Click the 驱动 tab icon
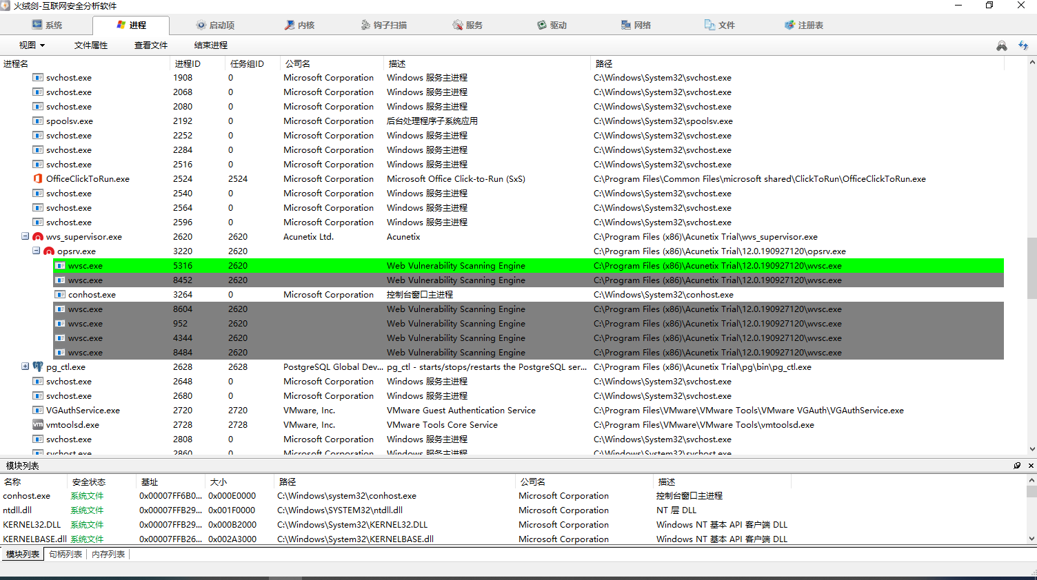 tap(542, 25)
